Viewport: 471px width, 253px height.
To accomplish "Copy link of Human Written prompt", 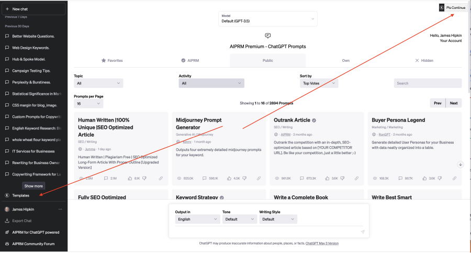I will (x=161, y=179).
